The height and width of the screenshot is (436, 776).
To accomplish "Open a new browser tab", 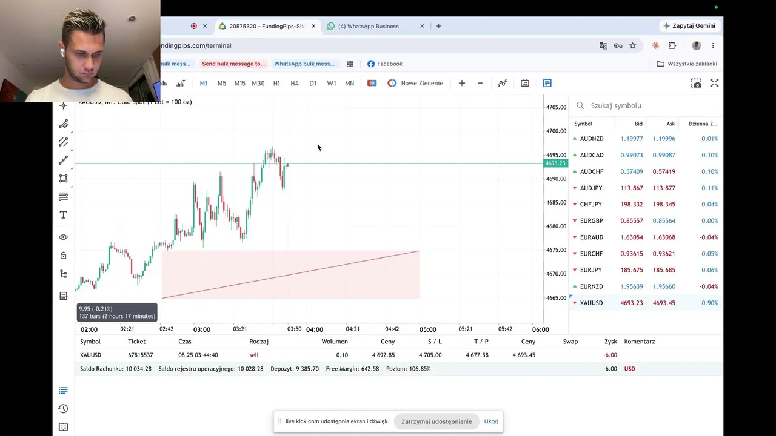I will [x=439, y=26].
